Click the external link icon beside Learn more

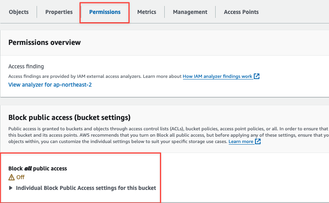(x=258, y=142)
